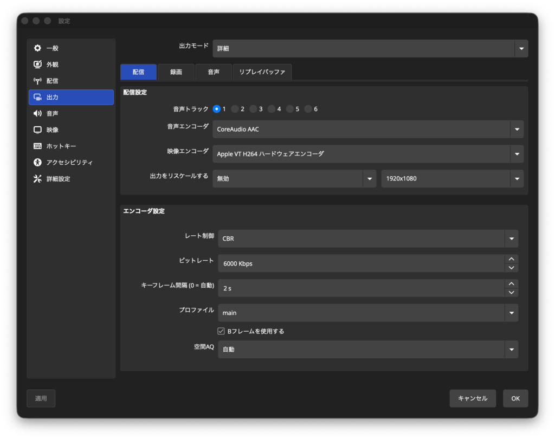The image size is (555, 439).
Task: Select audio track 2 radio button
Action: [235, 109]
